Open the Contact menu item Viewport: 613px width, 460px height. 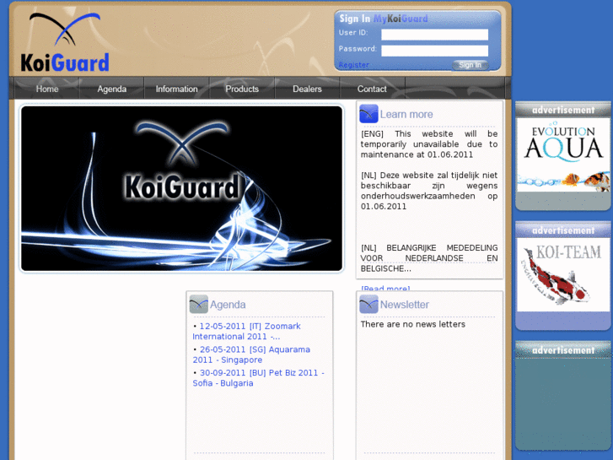coord(372,89)
